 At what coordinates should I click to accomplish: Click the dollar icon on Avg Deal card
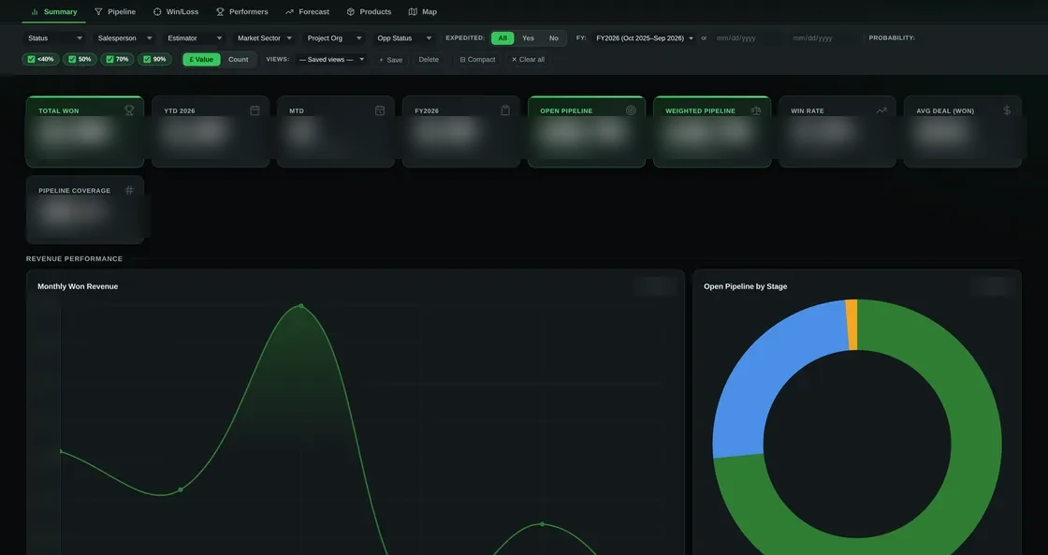(x=1007, y=110)
